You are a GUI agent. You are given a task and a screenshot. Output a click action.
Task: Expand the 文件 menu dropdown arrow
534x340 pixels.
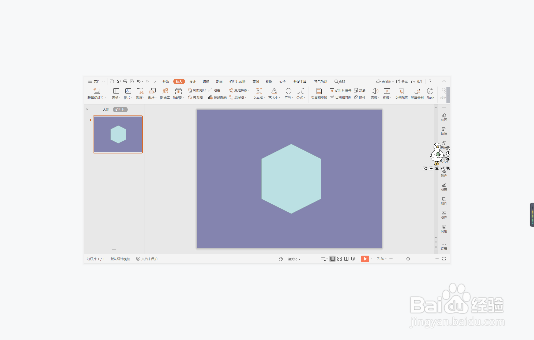tap(103, 81)
